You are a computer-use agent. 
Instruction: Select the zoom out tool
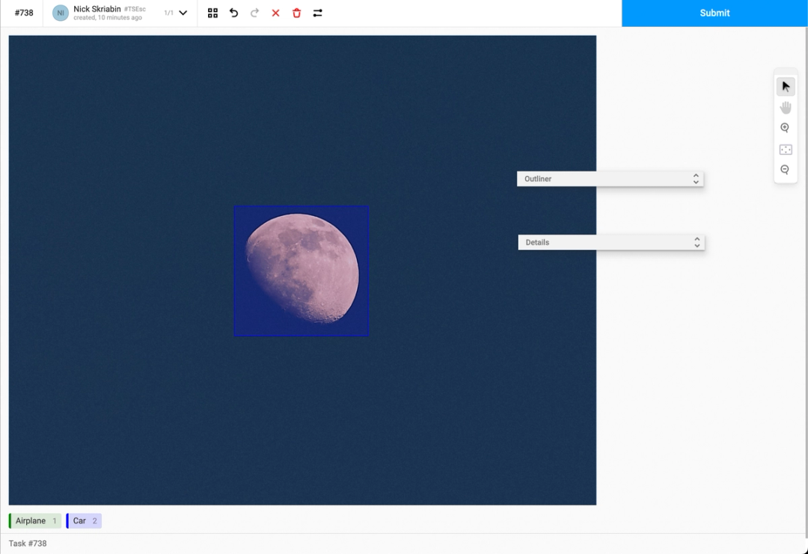click(x=785, y=169)
